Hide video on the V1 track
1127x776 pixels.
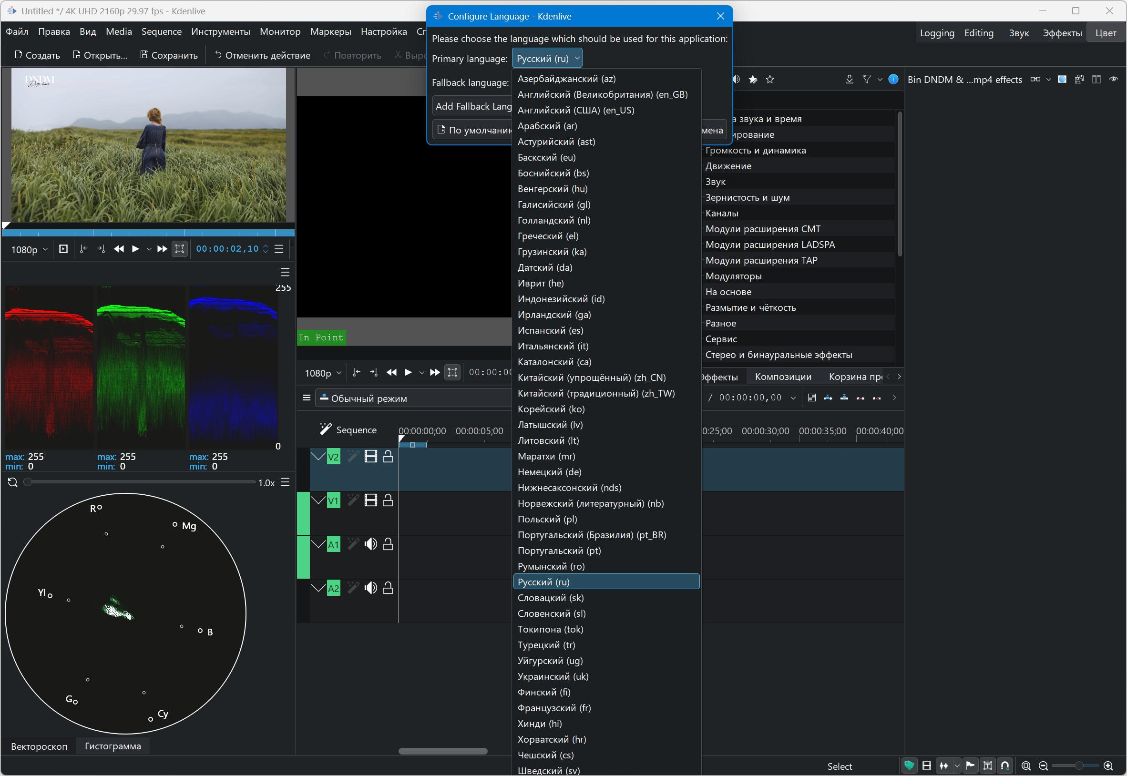tap(370, 500)
